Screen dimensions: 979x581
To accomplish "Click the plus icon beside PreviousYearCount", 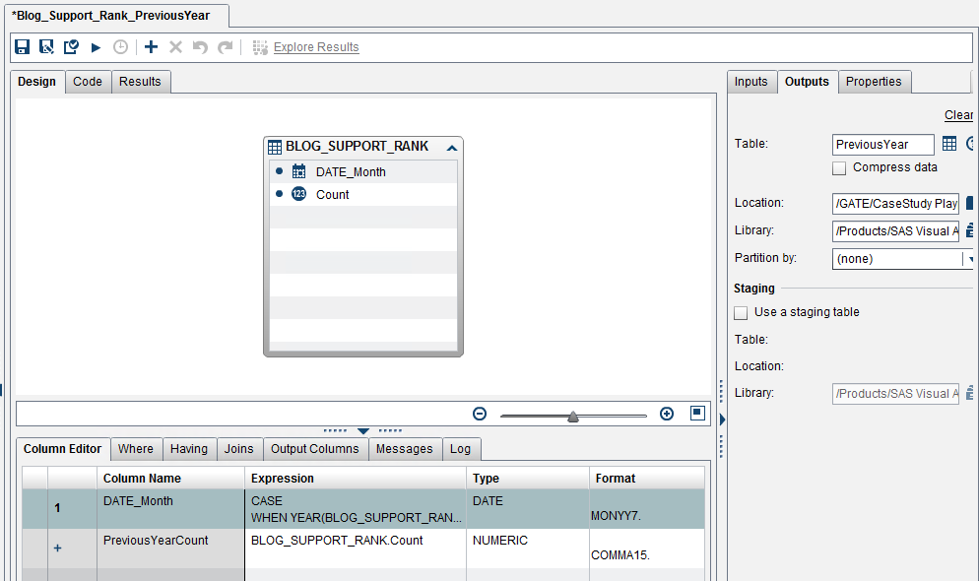I will coord(57,548).
